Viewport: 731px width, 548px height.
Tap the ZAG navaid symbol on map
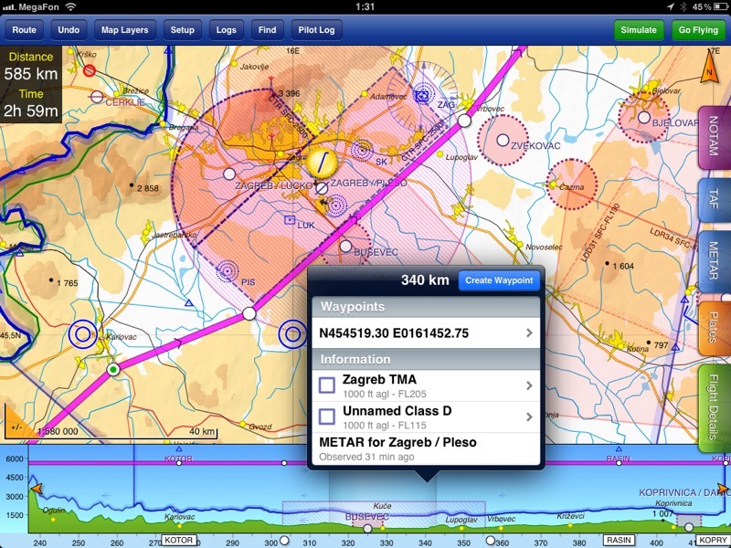(422, 94)
